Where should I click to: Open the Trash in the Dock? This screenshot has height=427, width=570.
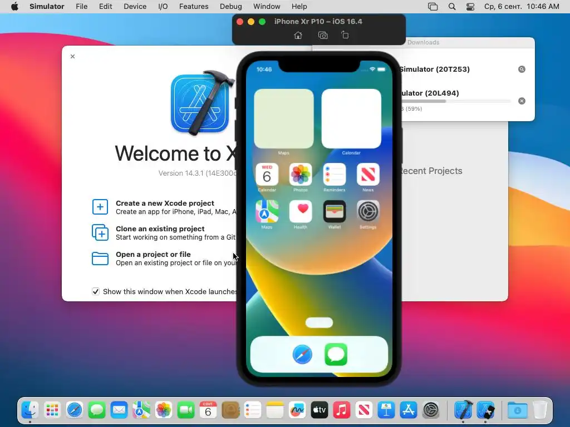tap(540, 410)
